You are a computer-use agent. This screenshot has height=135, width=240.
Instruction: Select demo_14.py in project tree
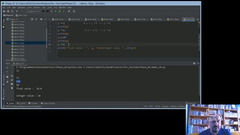click(x=18, y=55)
